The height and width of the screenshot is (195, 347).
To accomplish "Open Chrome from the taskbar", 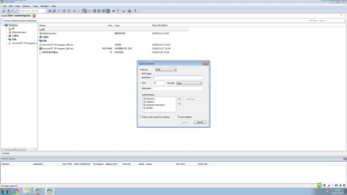I will (16, 191).
